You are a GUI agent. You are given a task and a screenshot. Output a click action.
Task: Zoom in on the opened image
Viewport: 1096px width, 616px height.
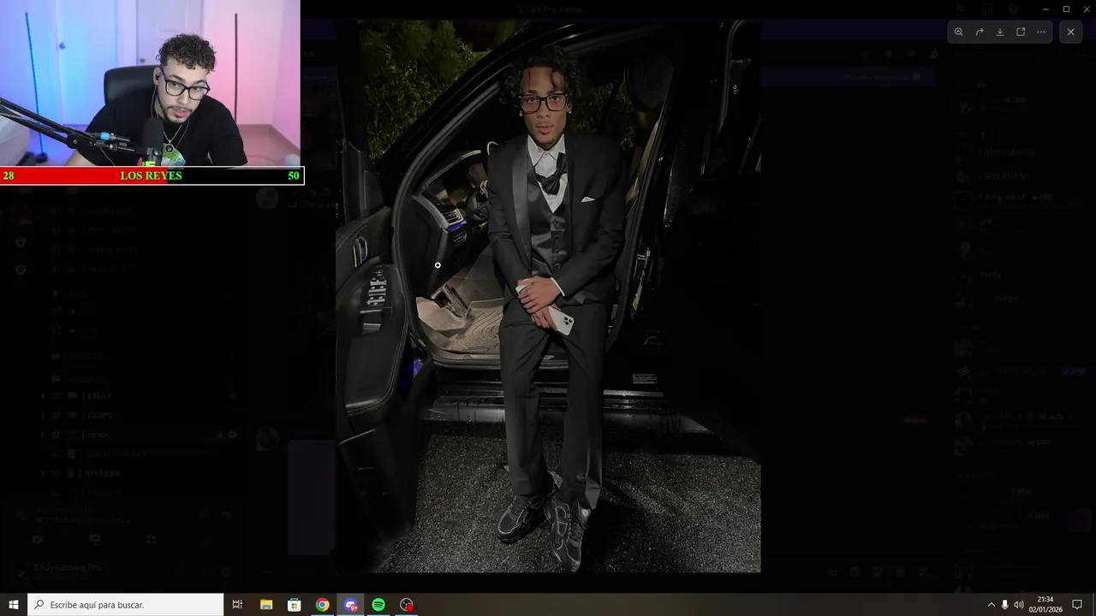959,32
